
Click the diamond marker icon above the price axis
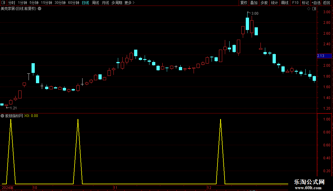[309, 9]
